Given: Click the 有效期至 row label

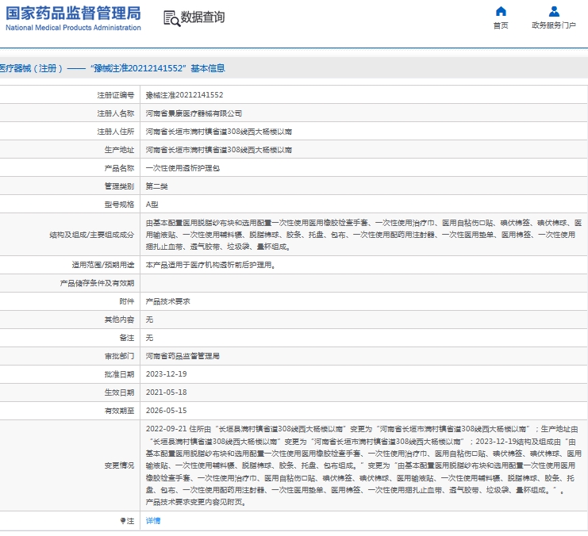Looking at the screenshot, I should [x=119, y=411].
